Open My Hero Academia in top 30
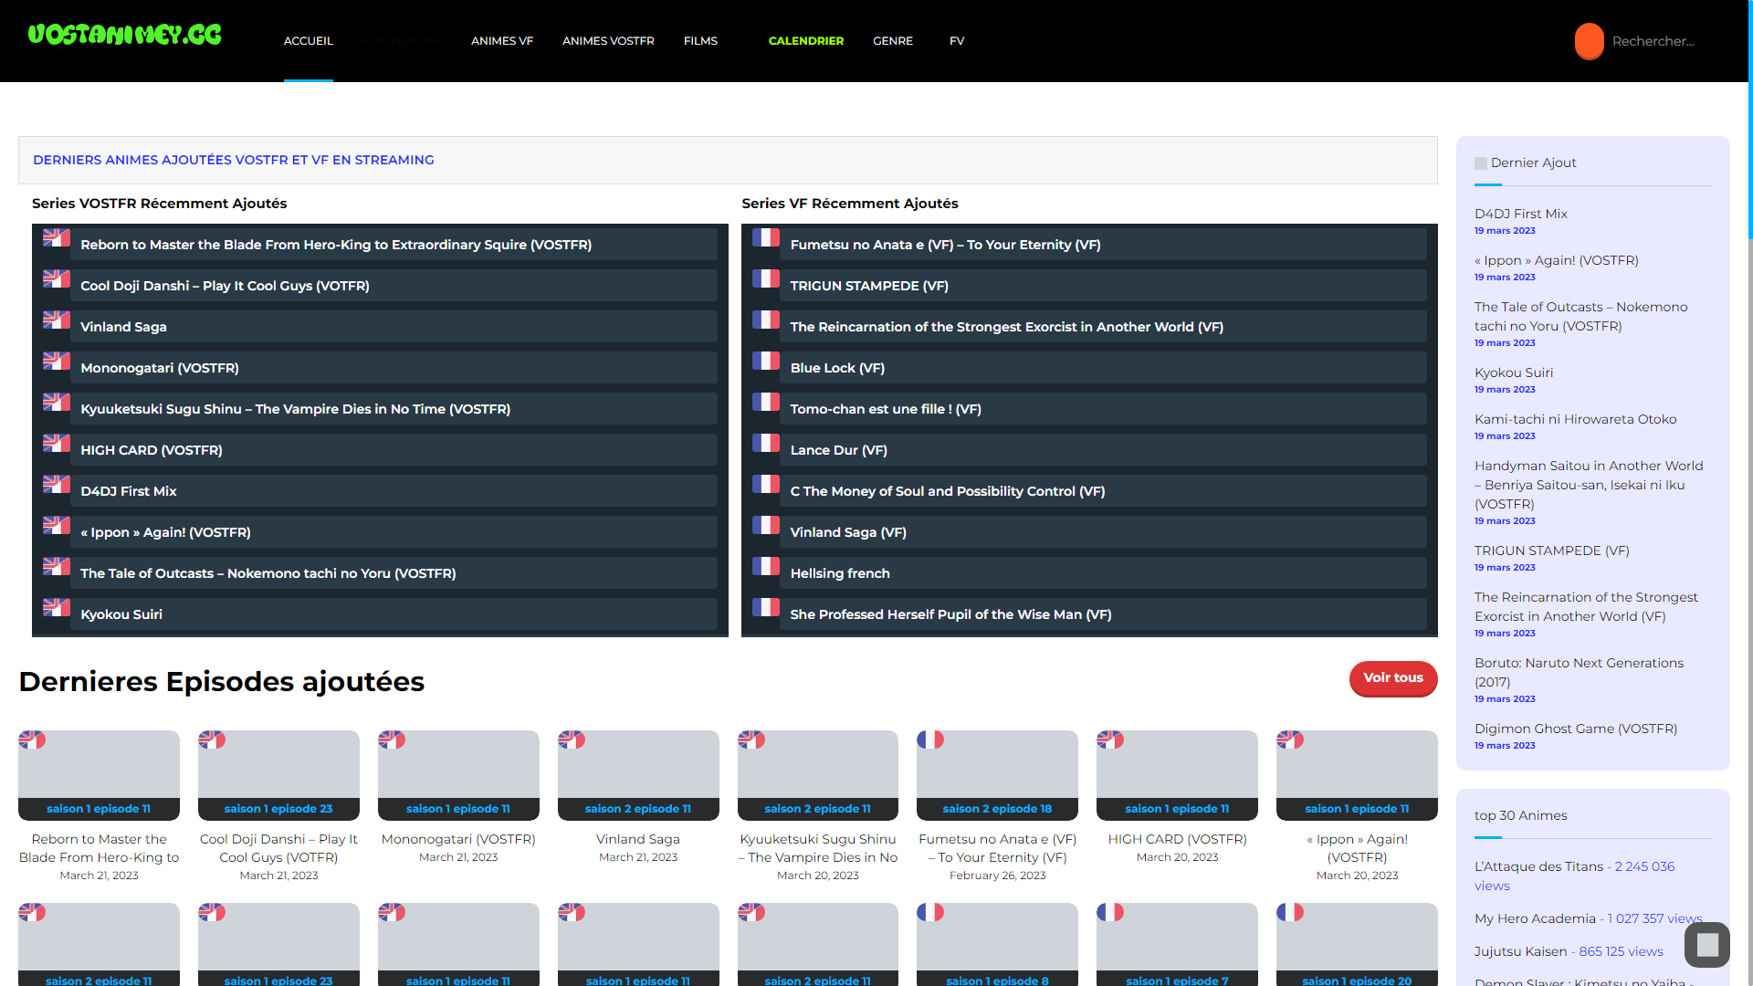The image size is (1753, 986). 1535,918
